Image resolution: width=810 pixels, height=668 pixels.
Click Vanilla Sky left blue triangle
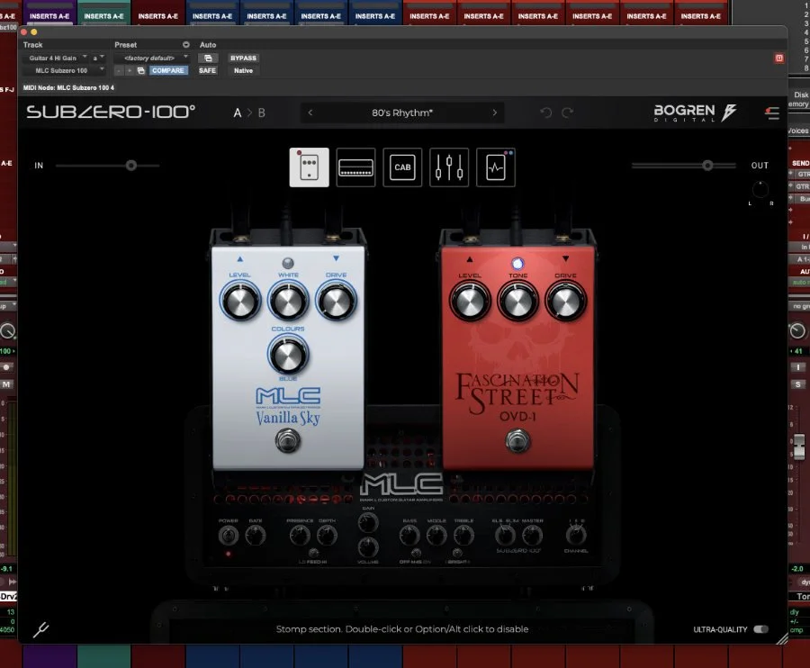pos(239,259)
